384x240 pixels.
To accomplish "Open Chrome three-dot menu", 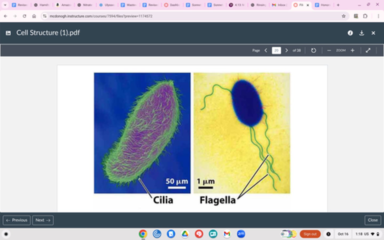I will pyautogui.click(x=378, y=16).
